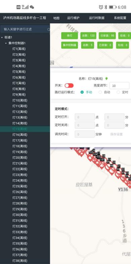Tap the alarm clock status icon
131x264 pixels.
(x=101, y=7)
